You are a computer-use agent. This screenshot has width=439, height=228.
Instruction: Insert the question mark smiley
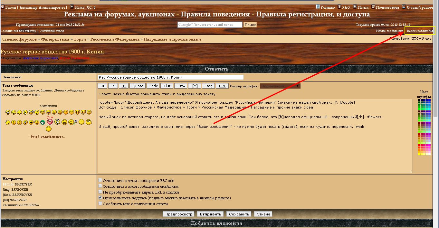click(x=19, y=122)
